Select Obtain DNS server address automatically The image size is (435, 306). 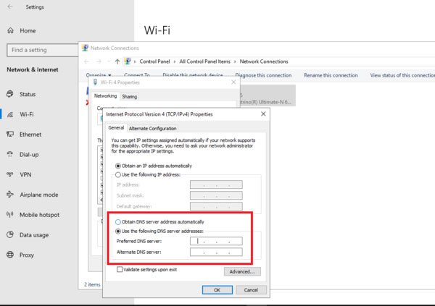pos(119,221)
